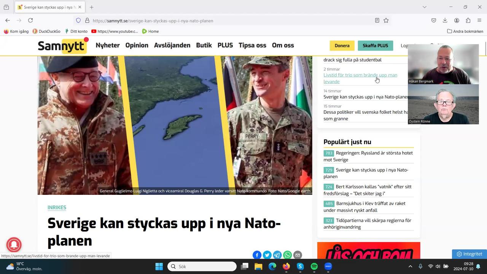Show hidden system tray icons

(x=410, y=266)
